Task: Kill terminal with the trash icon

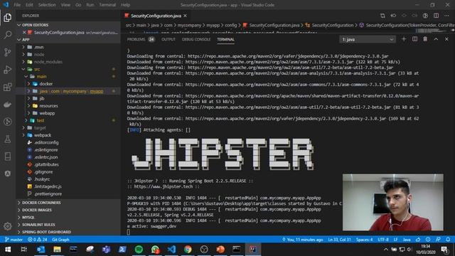Action: point(425,39)
